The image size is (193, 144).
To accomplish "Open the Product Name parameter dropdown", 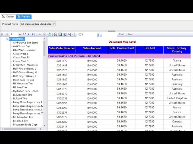I will point(38,24).
